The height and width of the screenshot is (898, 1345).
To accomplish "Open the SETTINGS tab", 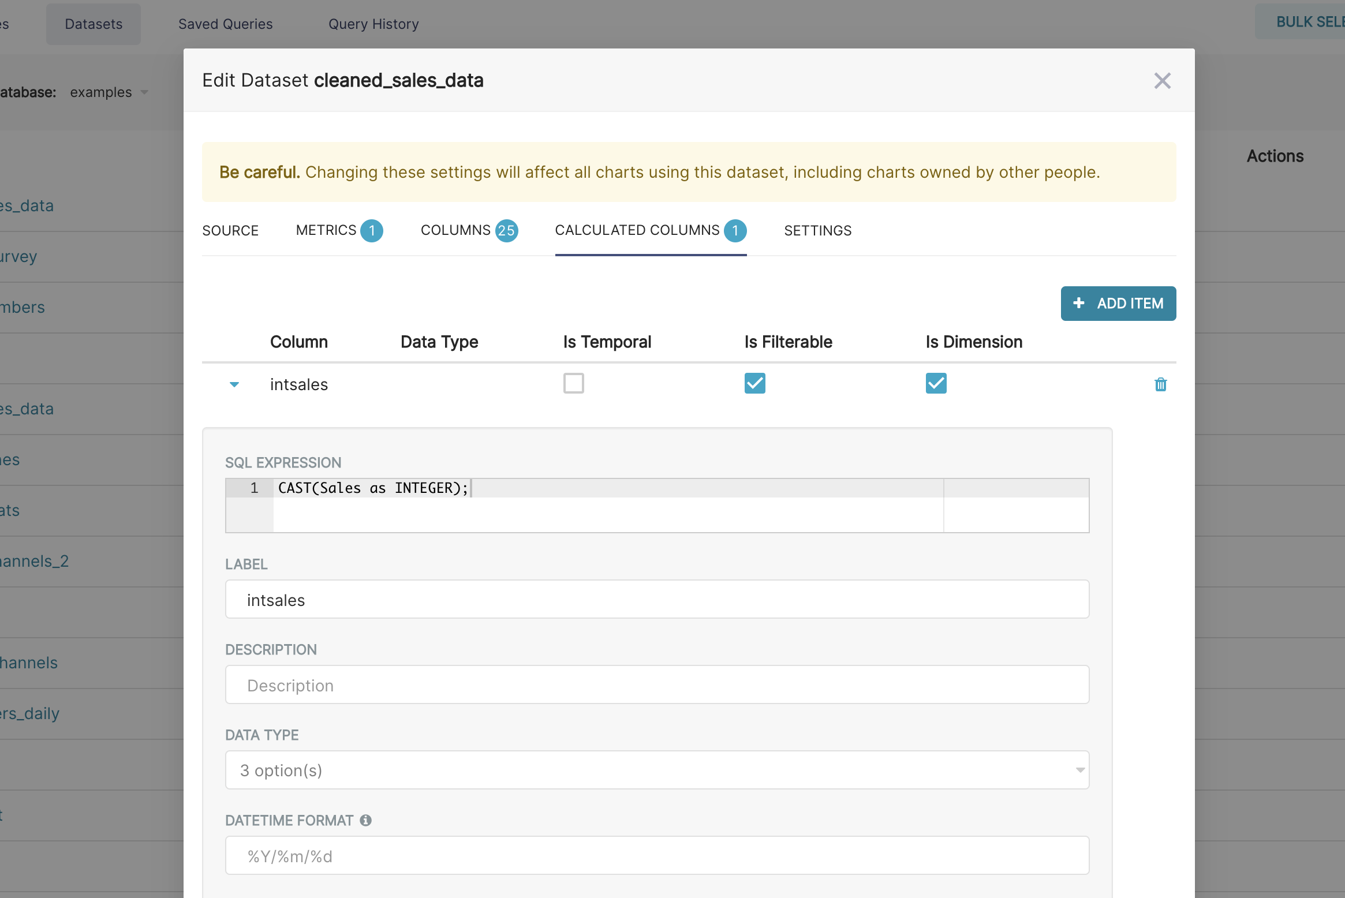I will (x=818, y=230).
